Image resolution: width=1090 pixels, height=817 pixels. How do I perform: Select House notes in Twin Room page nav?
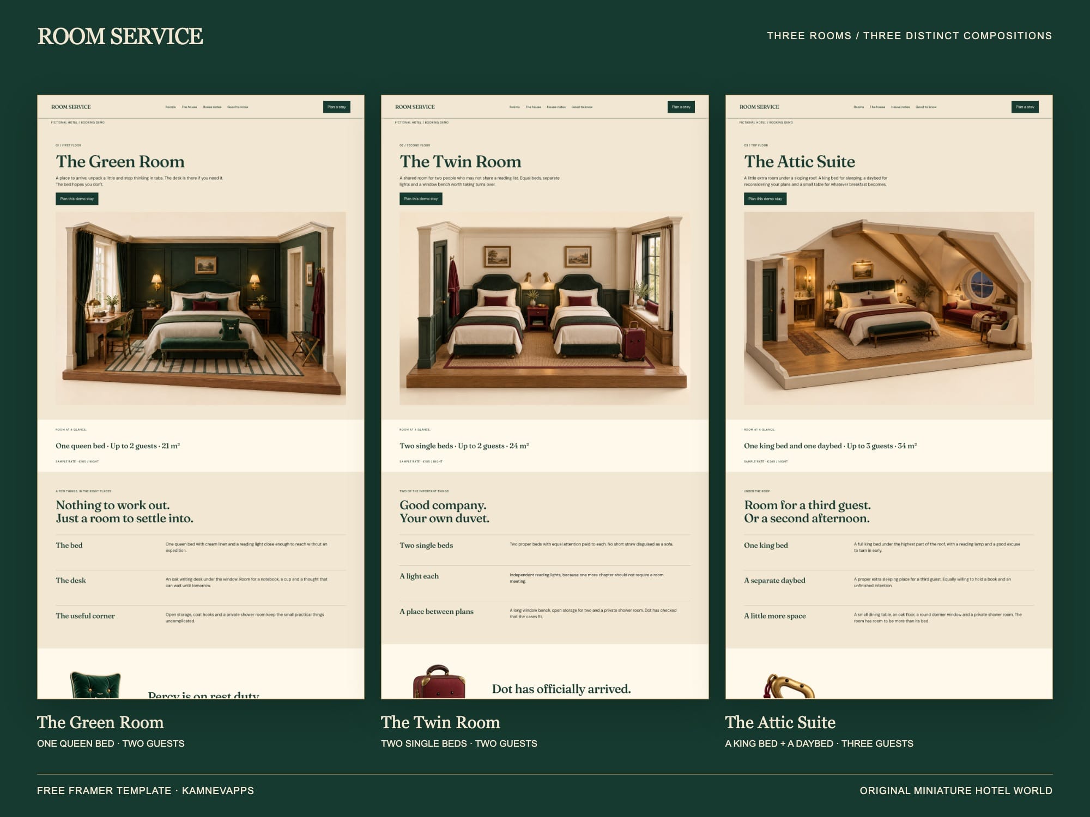(x=556, y=107)
